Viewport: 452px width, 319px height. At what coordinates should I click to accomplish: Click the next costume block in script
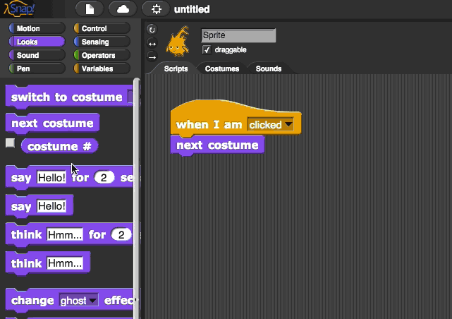217,145
